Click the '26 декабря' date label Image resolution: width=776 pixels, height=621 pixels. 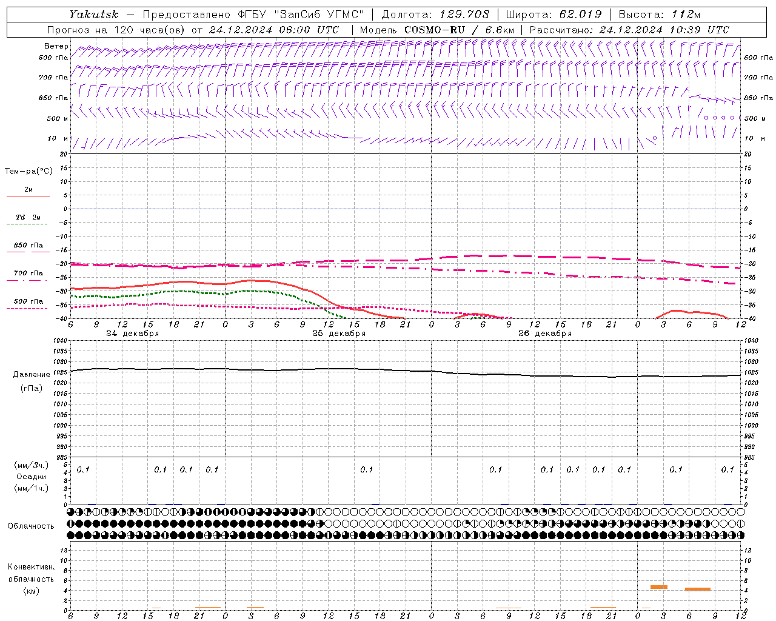coord(545,334)
